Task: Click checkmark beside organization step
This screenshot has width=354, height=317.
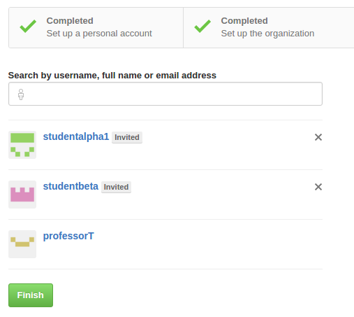Action: (x=202, y=26)
